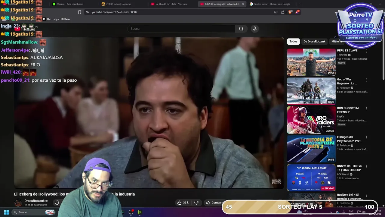Open ARC Raiders stream thumbnail

tap(311, 120)
